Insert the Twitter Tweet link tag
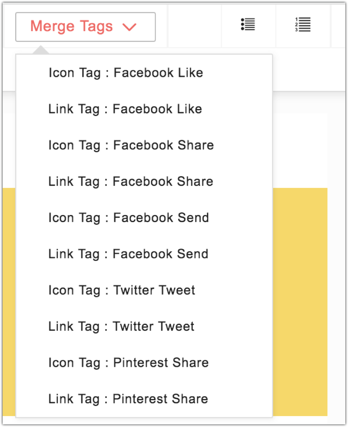Screen dimensions: 348x427 pyautogui.click(x=121, y=326)
